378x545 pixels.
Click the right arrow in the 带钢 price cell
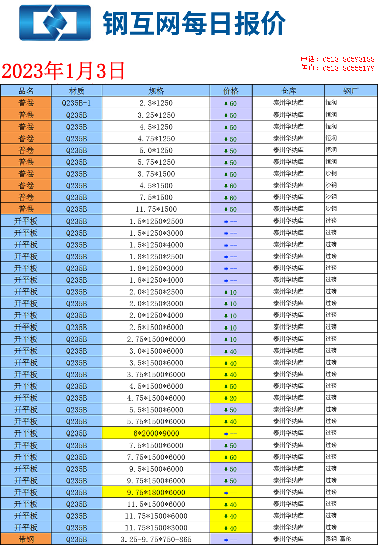226,540
